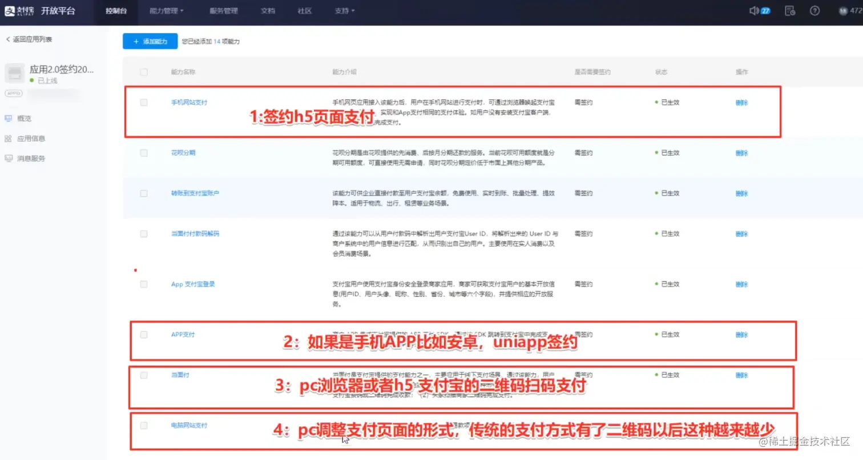Click the 能力名称 column header
863x460 pixels.
(183, 72)
